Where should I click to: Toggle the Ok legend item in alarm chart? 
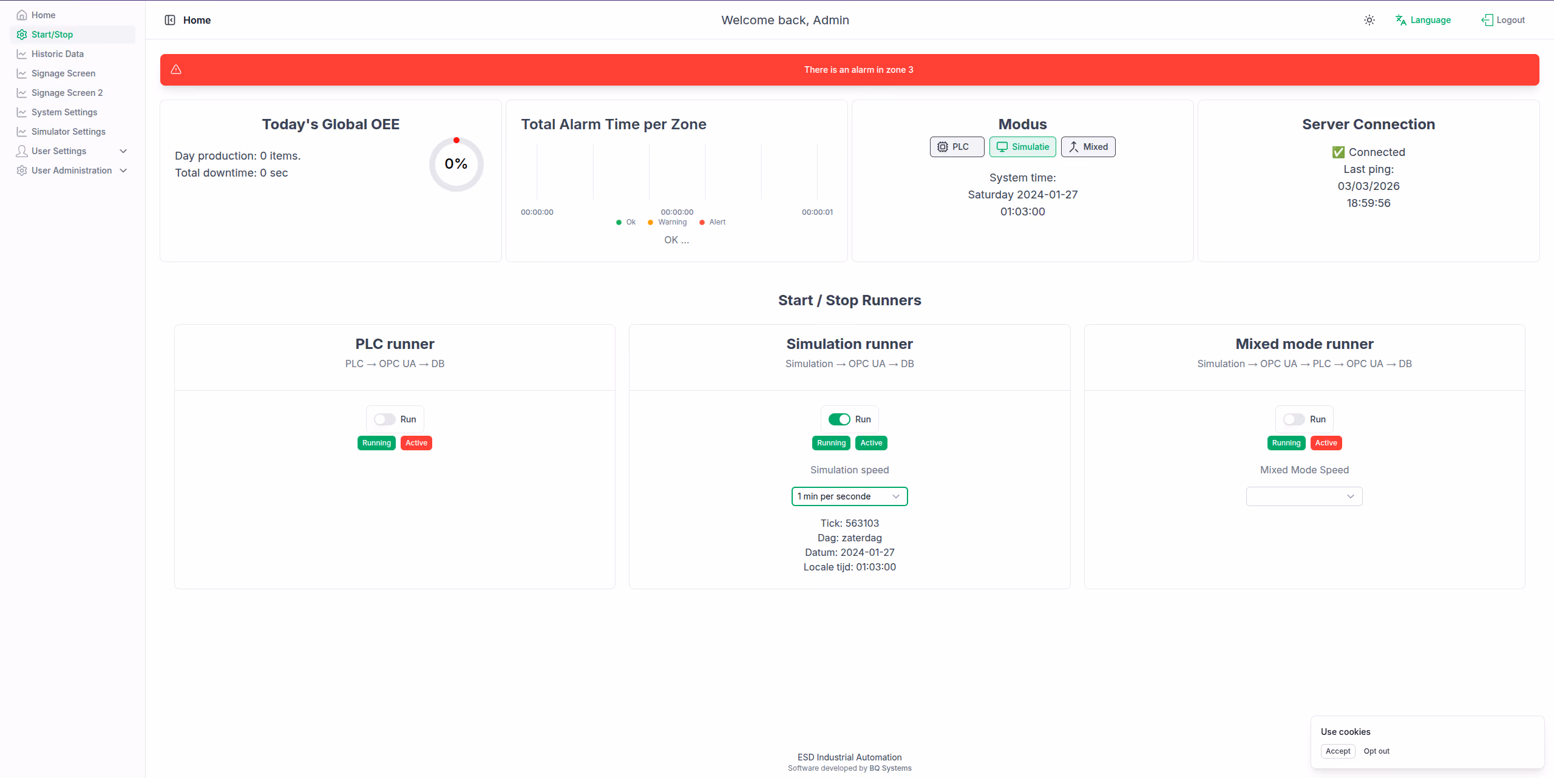coord(626,222)
